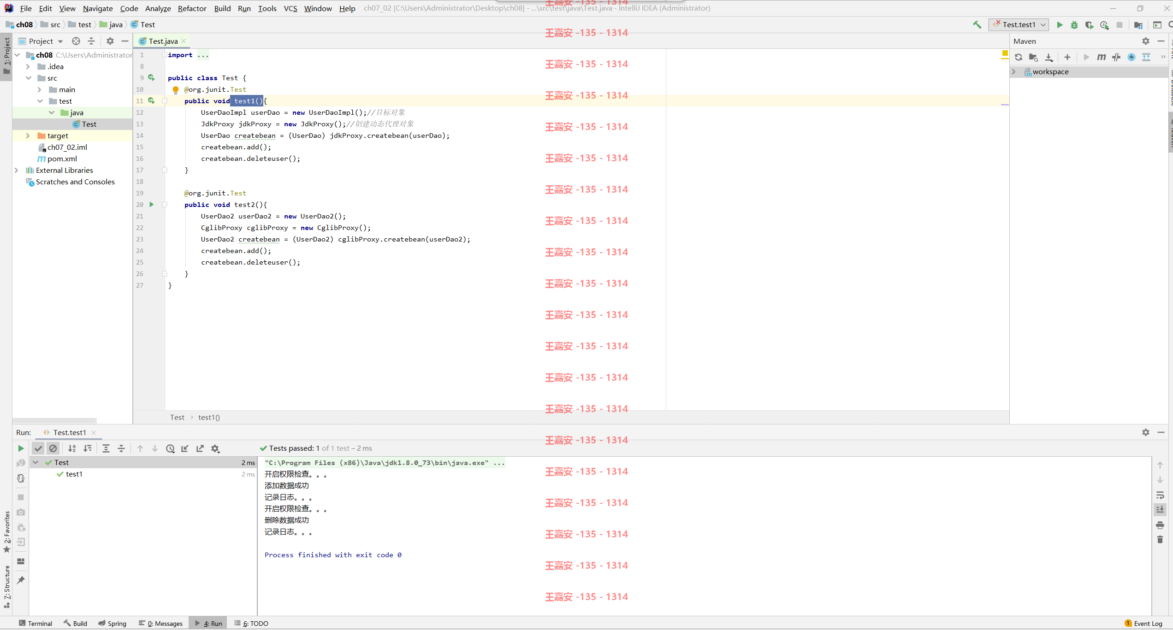Open the Favorites side tab
This screenshot has width=1173, height=630.
point(6,532)
